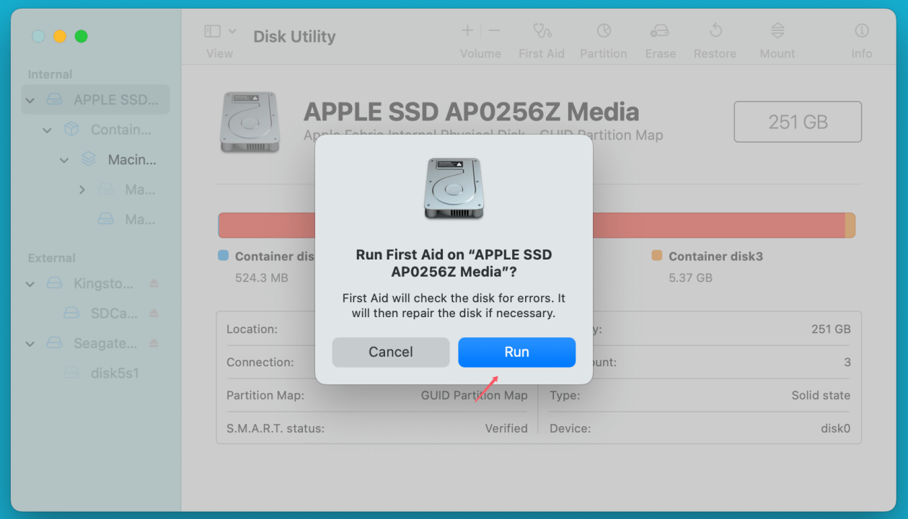Screen dimensions: 908x519
Task: Click the "Verified" status value
Action: pos(506,429)
